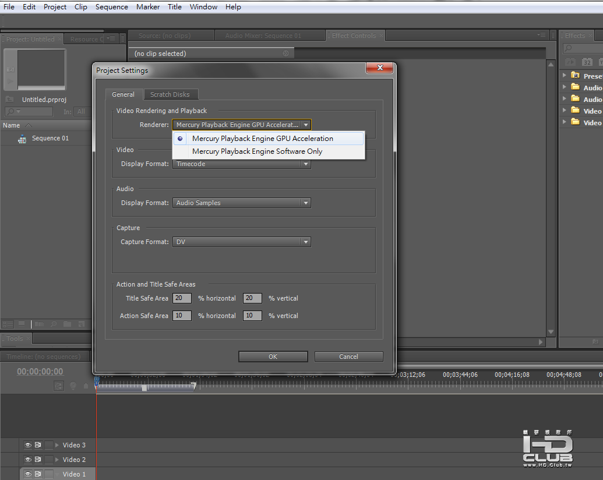Edit Title Safe Area horizontal percent field
This screenshot has height=480, width=603.
pos(182,298)
